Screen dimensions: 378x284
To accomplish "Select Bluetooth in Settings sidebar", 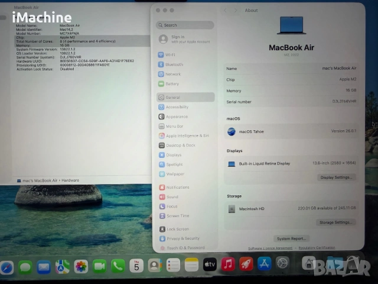I will 185,64.
